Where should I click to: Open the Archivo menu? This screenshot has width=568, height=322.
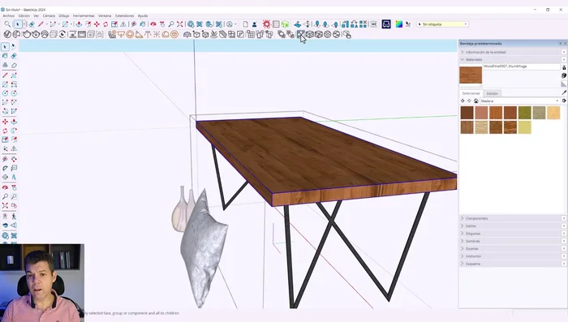[9, 16]
